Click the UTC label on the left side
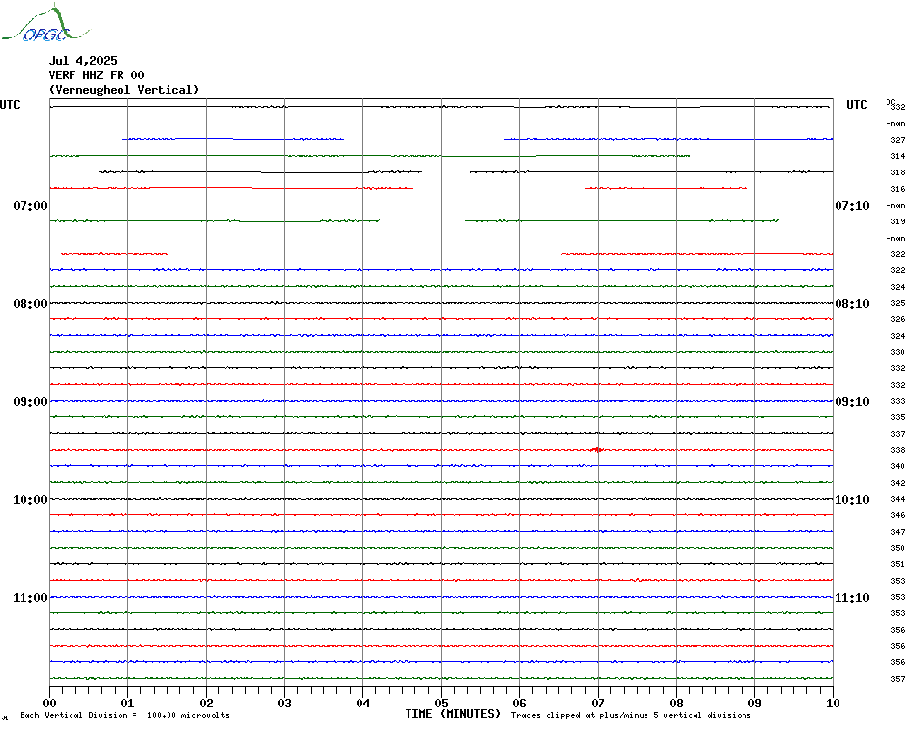Viewport: 911px width, 729px height. (10, 105)
